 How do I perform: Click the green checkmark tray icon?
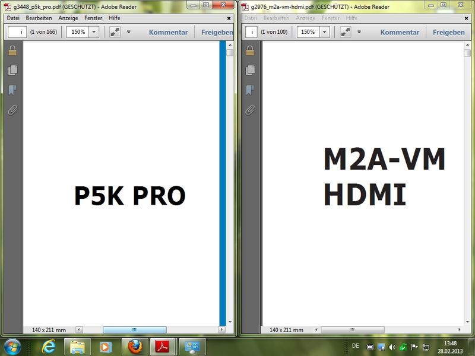click(403, 347)
